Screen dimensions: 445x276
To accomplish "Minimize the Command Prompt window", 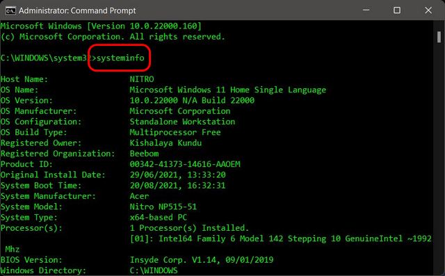I will 366,10.
